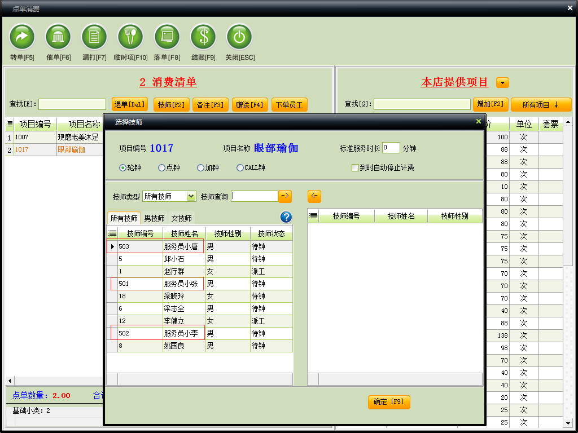Select technician row 李健立
The image size is (578, 433).
pyautogui.click(x=200, y=321)
